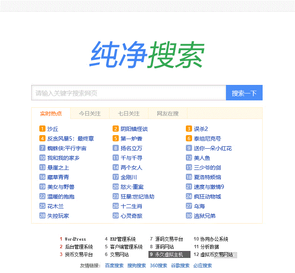Select the 网友在搜 tab
Image resolution: width=295 pixels, height=273 pixels.
point(168,114)
